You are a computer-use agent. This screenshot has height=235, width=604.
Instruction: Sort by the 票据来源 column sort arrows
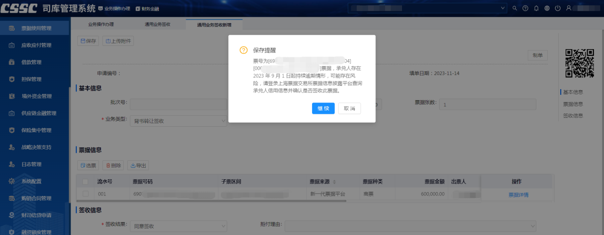coord(334,182)
